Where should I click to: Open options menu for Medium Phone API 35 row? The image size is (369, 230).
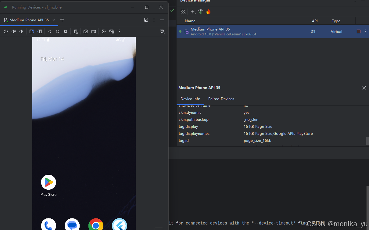[365, 31]
